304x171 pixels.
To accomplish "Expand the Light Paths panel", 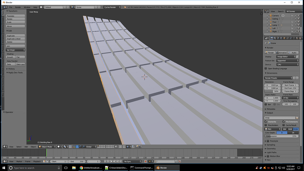I will [x=271, y=152].
